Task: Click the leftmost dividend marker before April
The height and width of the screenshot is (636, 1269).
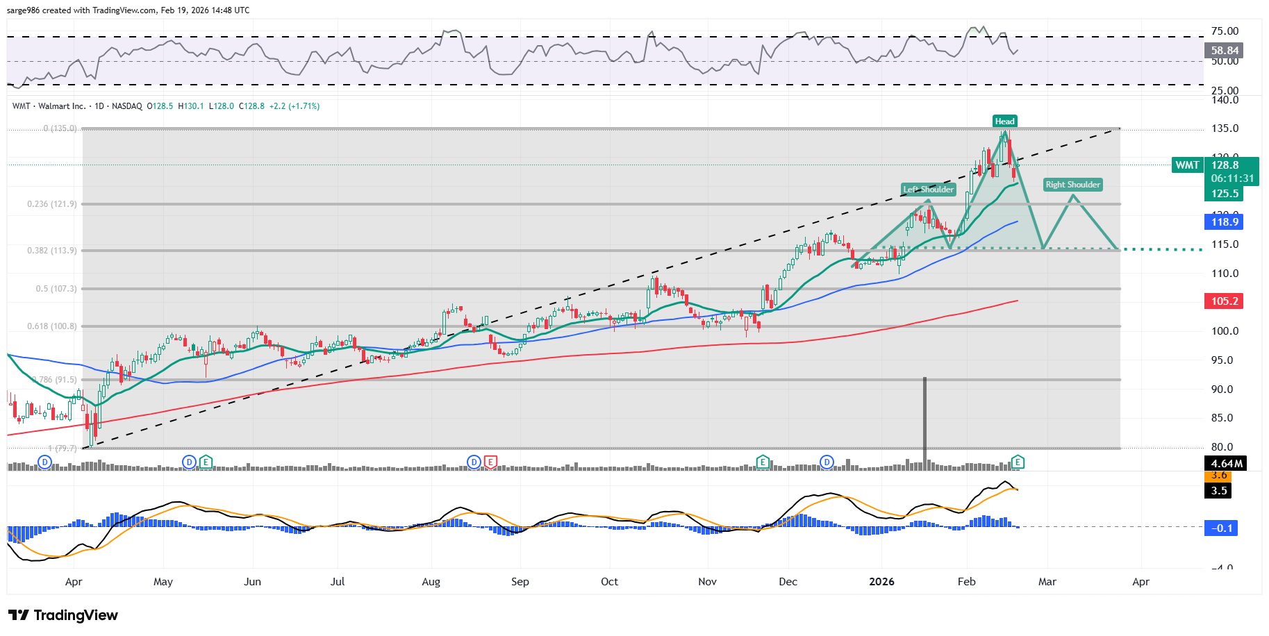Action: [x=45, y=462]
